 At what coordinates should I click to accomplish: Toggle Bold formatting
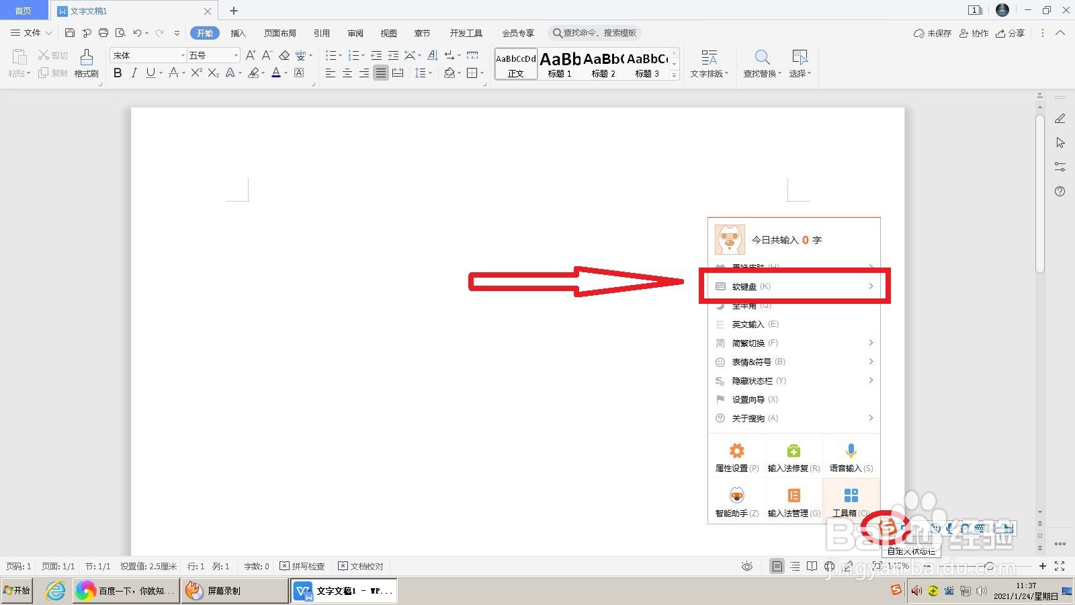[x=118, y=73]
